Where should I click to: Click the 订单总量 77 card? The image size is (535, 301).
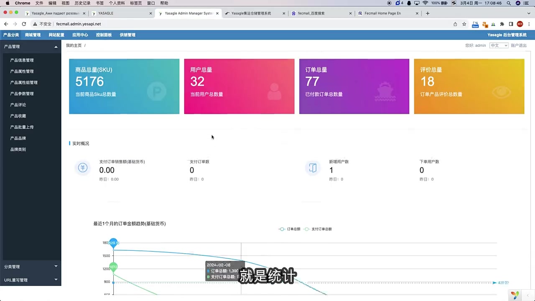(354, 86)
